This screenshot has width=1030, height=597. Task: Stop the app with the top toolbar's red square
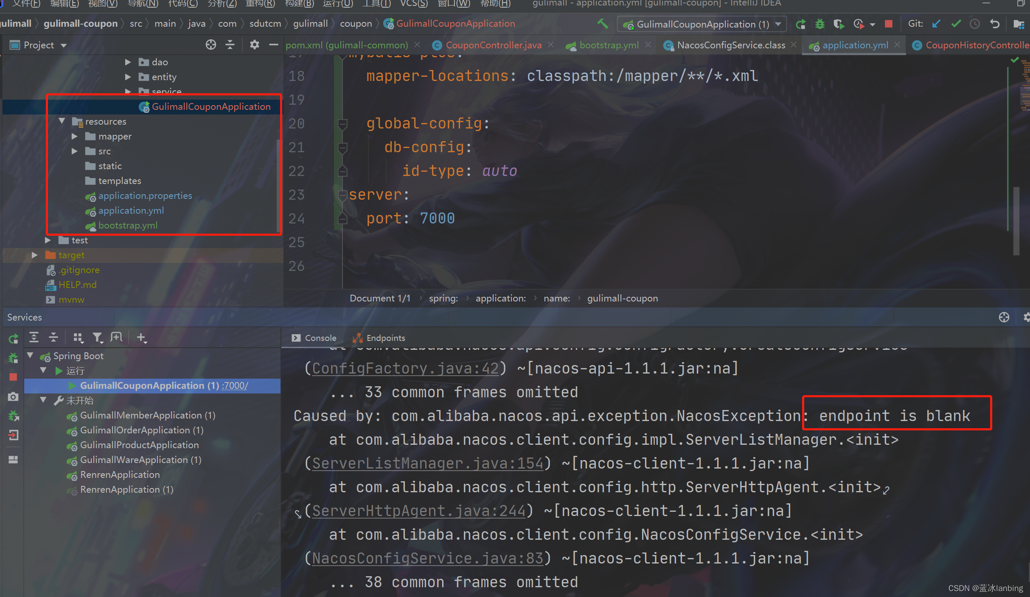pos(889,24)
